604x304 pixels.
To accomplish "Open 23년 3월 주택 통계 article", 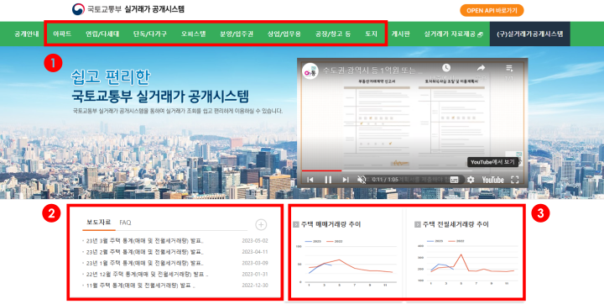I will pyautogui.click(x=144, y=241).
